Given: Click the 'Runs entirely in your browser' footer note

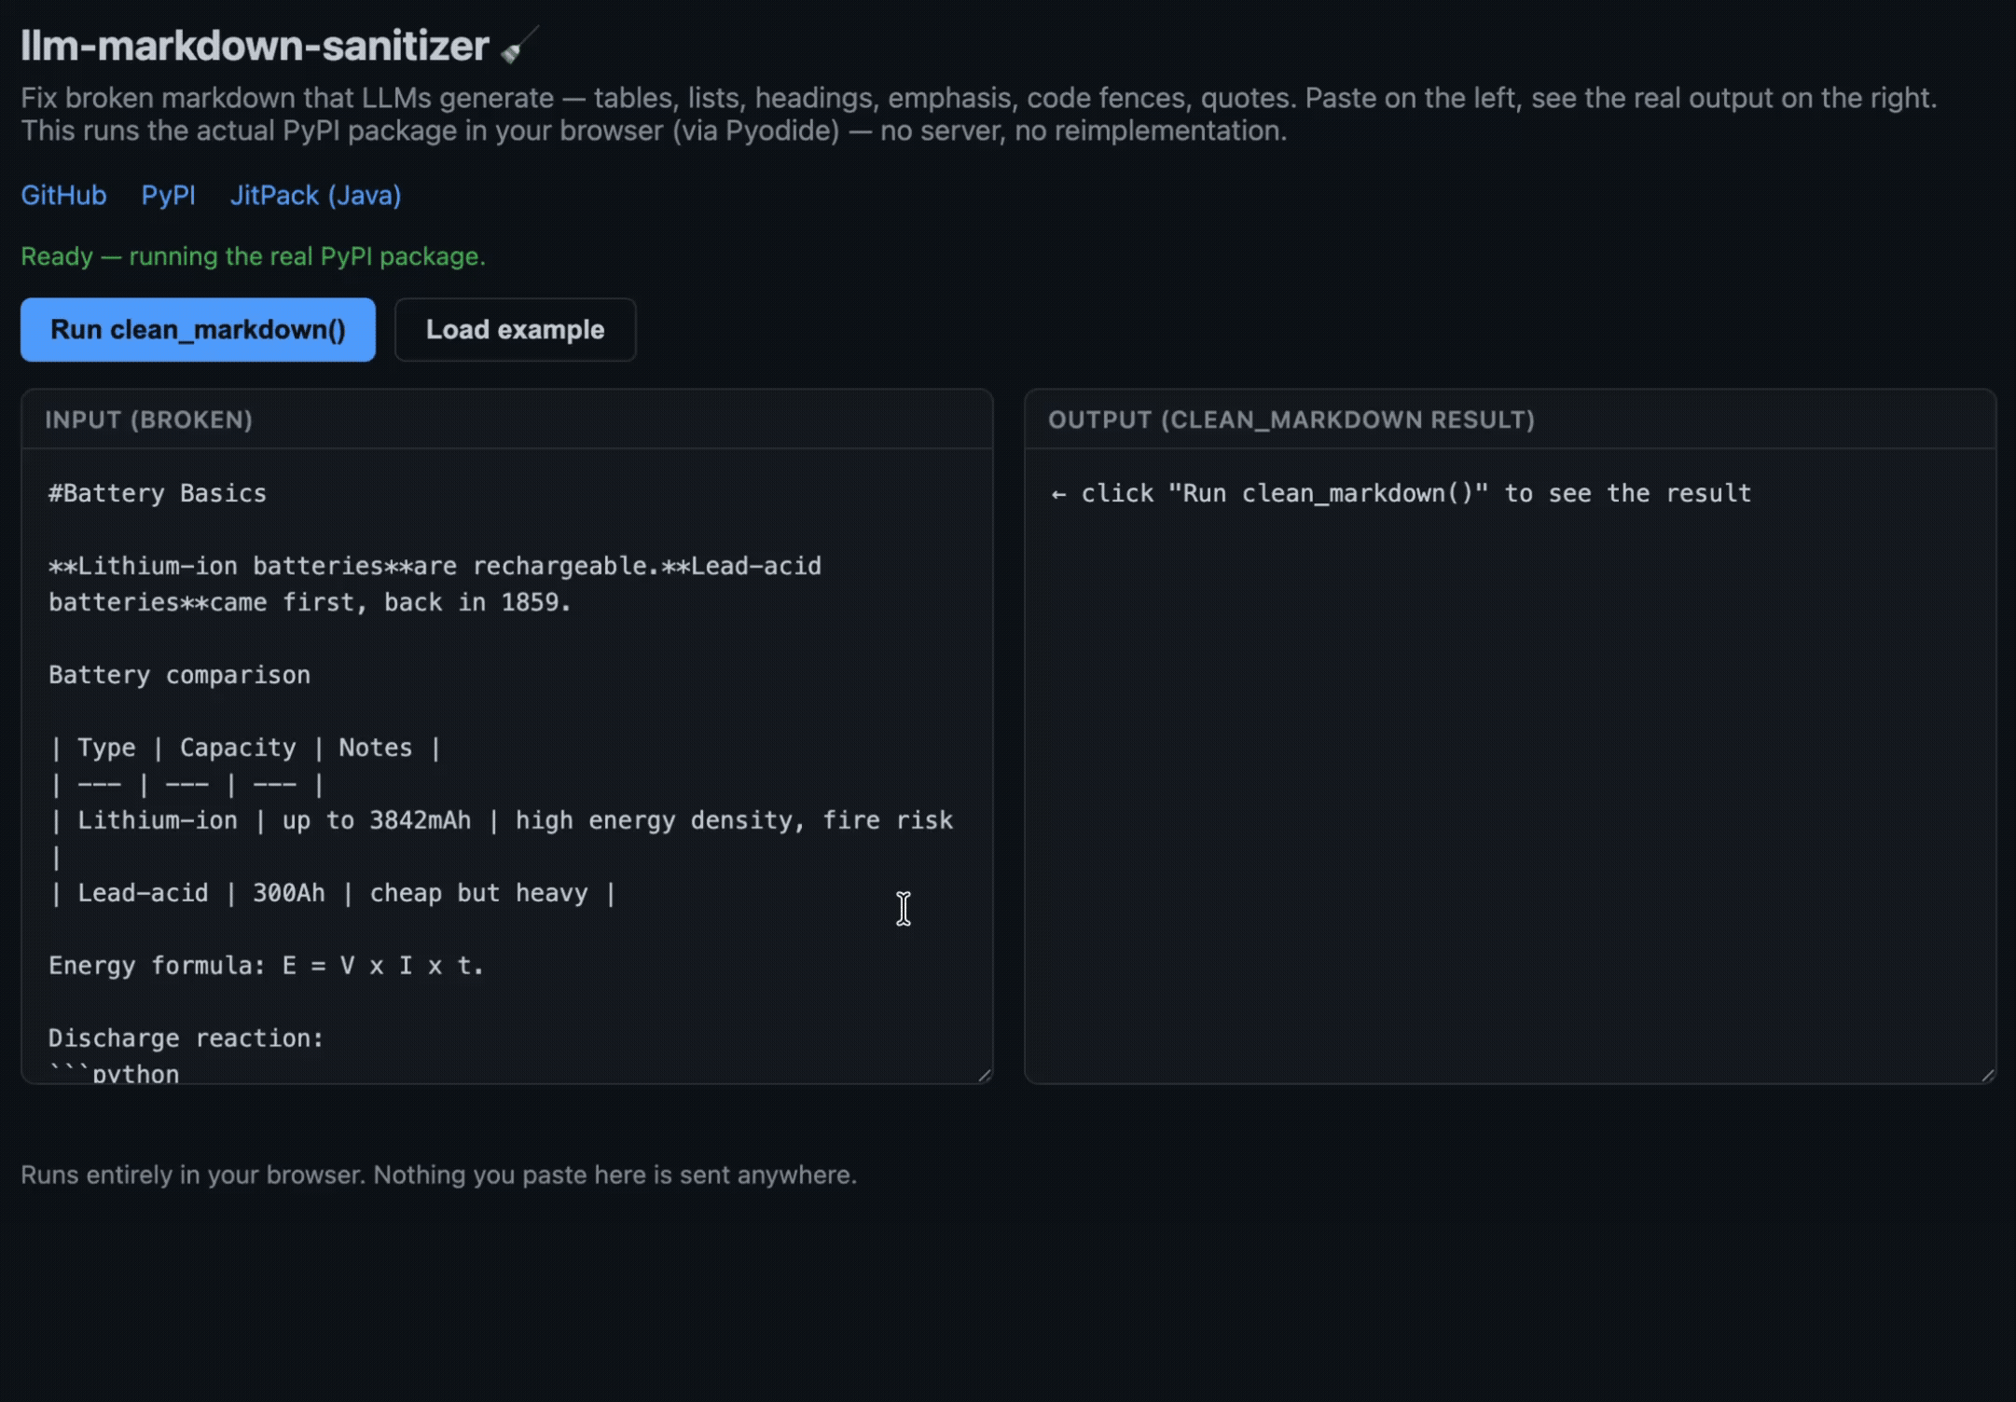Looking at the screenshot, I should (x=438, y=1175).
